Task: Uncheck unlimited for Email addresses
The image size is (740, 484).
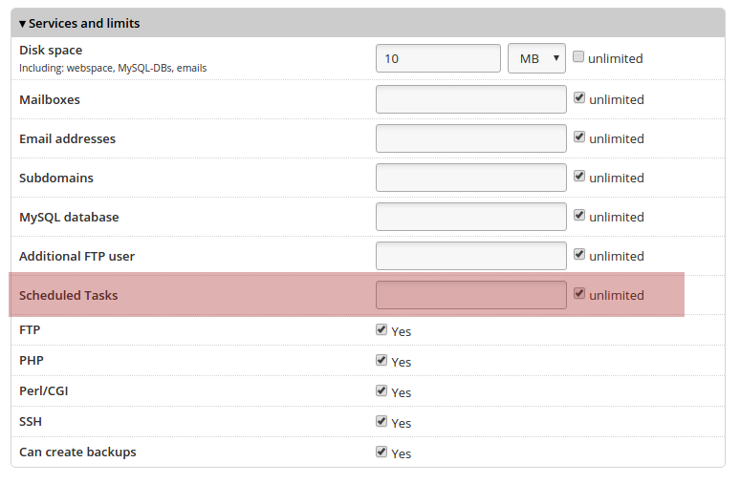Action: pos(579,137)
